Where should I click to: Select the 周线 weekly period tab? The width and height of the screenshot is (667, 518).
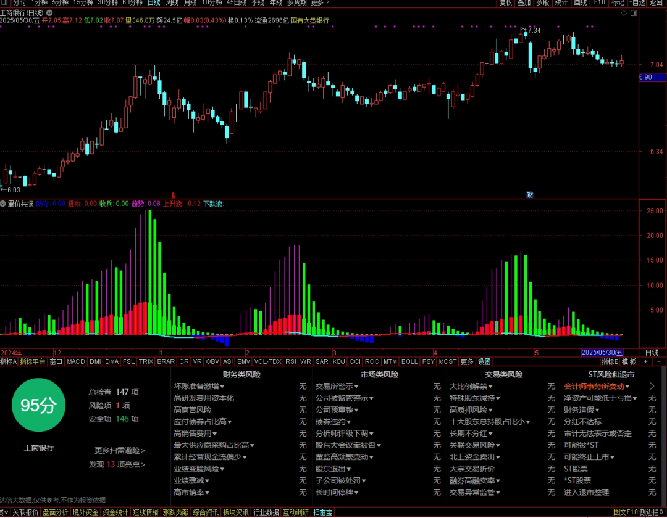tap(172, 3)
